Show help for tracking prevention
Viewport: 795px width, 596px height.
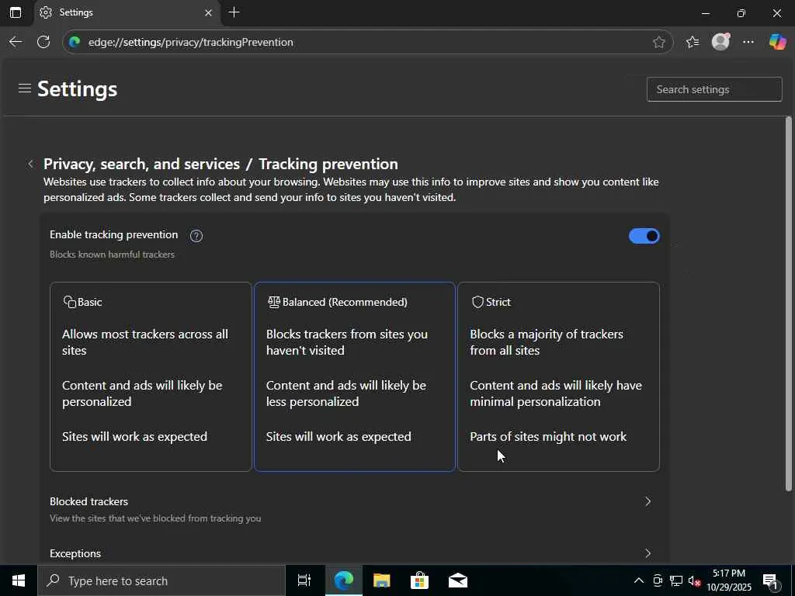196,236
